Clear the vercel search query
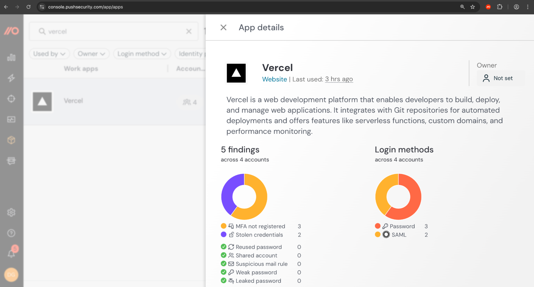The width and height of the screenshot is (534, 287). 189,31
